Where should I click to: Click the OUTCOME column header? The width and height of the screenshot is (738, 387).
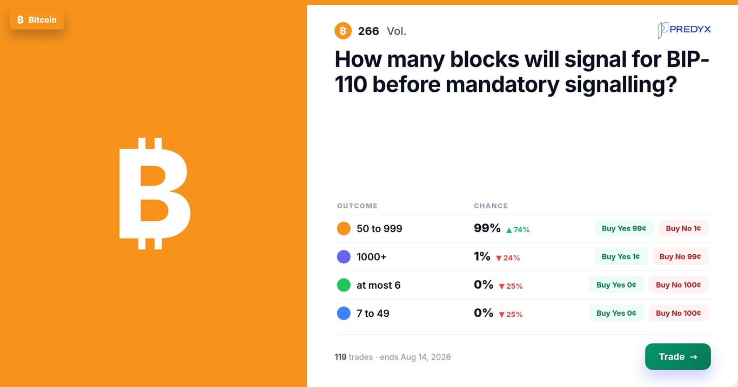point(357,206)
